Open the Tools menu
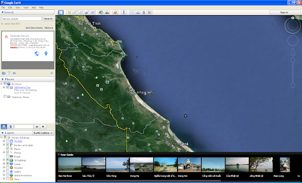302x183 pixels. pos(26,8)
